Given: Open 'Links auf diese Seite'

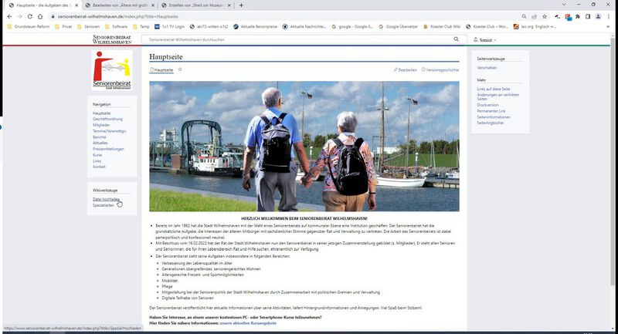Looking at the screenshot, I should 494,89.
